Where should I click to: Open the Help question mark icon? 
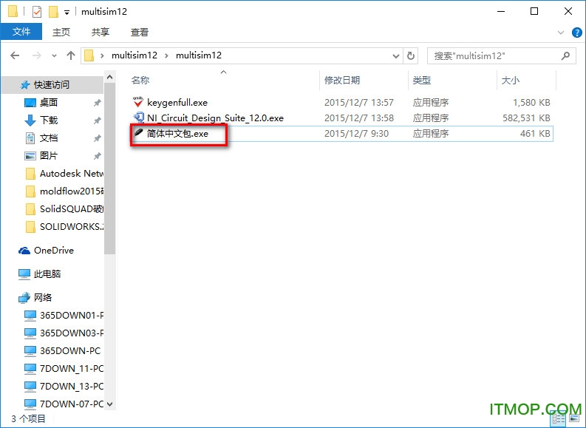(x=576, y=33)
